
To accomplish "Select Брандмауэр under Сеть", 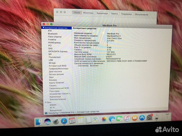I will pyautogui.click(x=56, y=110).
